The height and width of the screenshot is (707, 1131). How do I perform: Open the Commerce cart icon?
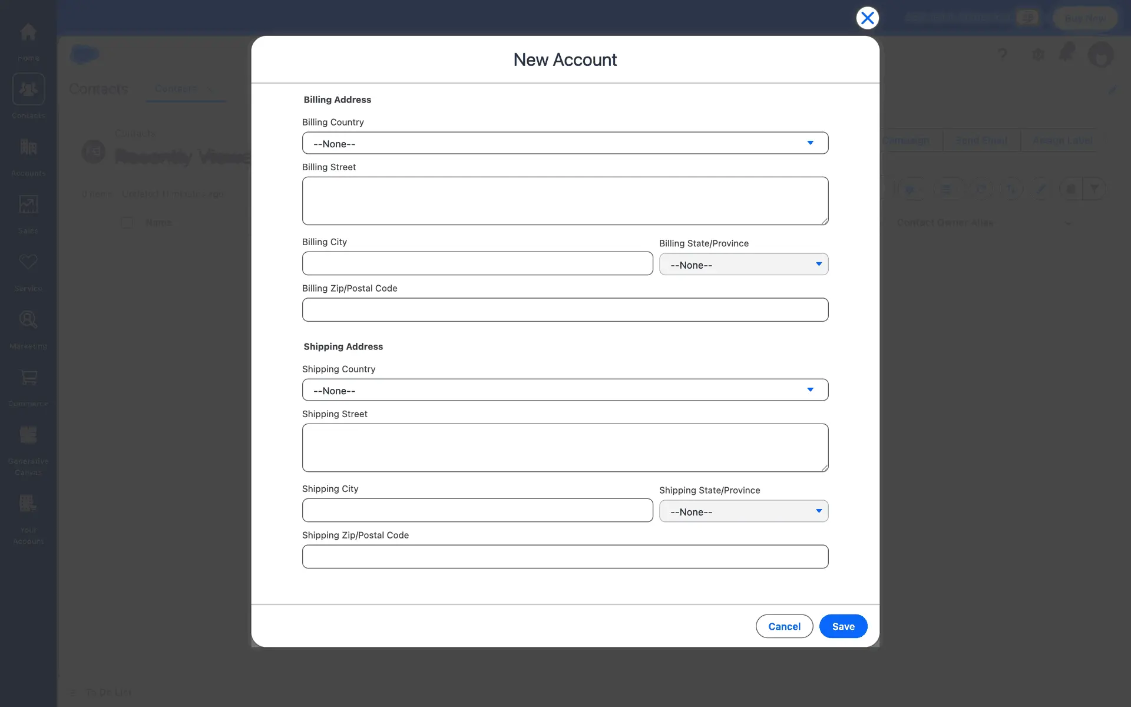[x=28, y=377]
